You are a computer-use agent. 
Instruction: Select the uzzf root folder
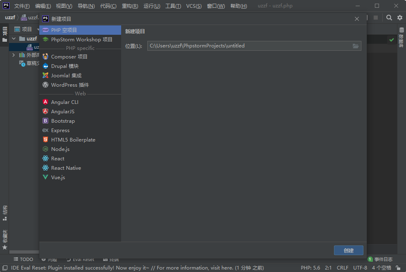pos(29,39)
